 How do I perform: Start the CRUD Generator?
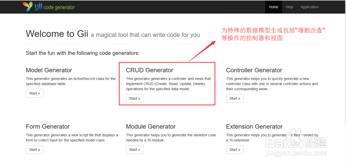(x=135, y=98)
